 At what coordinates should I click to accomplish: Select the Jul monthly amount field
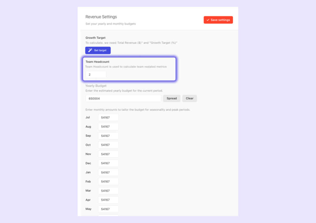coord(108,117)
